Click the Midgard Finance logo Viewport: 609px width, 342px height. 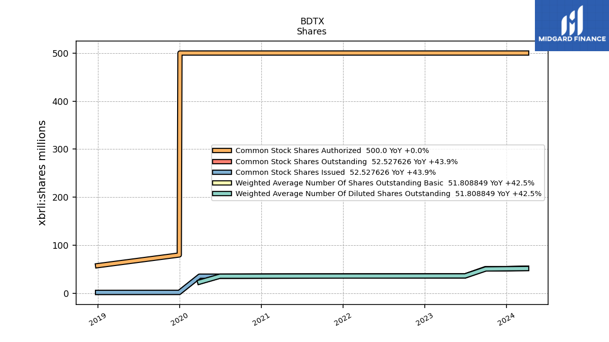[x=572, y=25]
